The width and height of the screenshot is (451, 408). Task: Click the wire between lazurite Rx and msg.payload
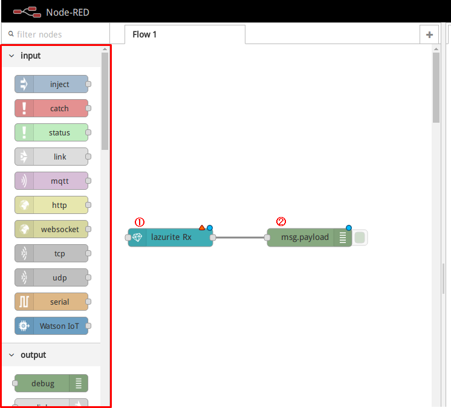pyautogui.click(x=240, y=238)
